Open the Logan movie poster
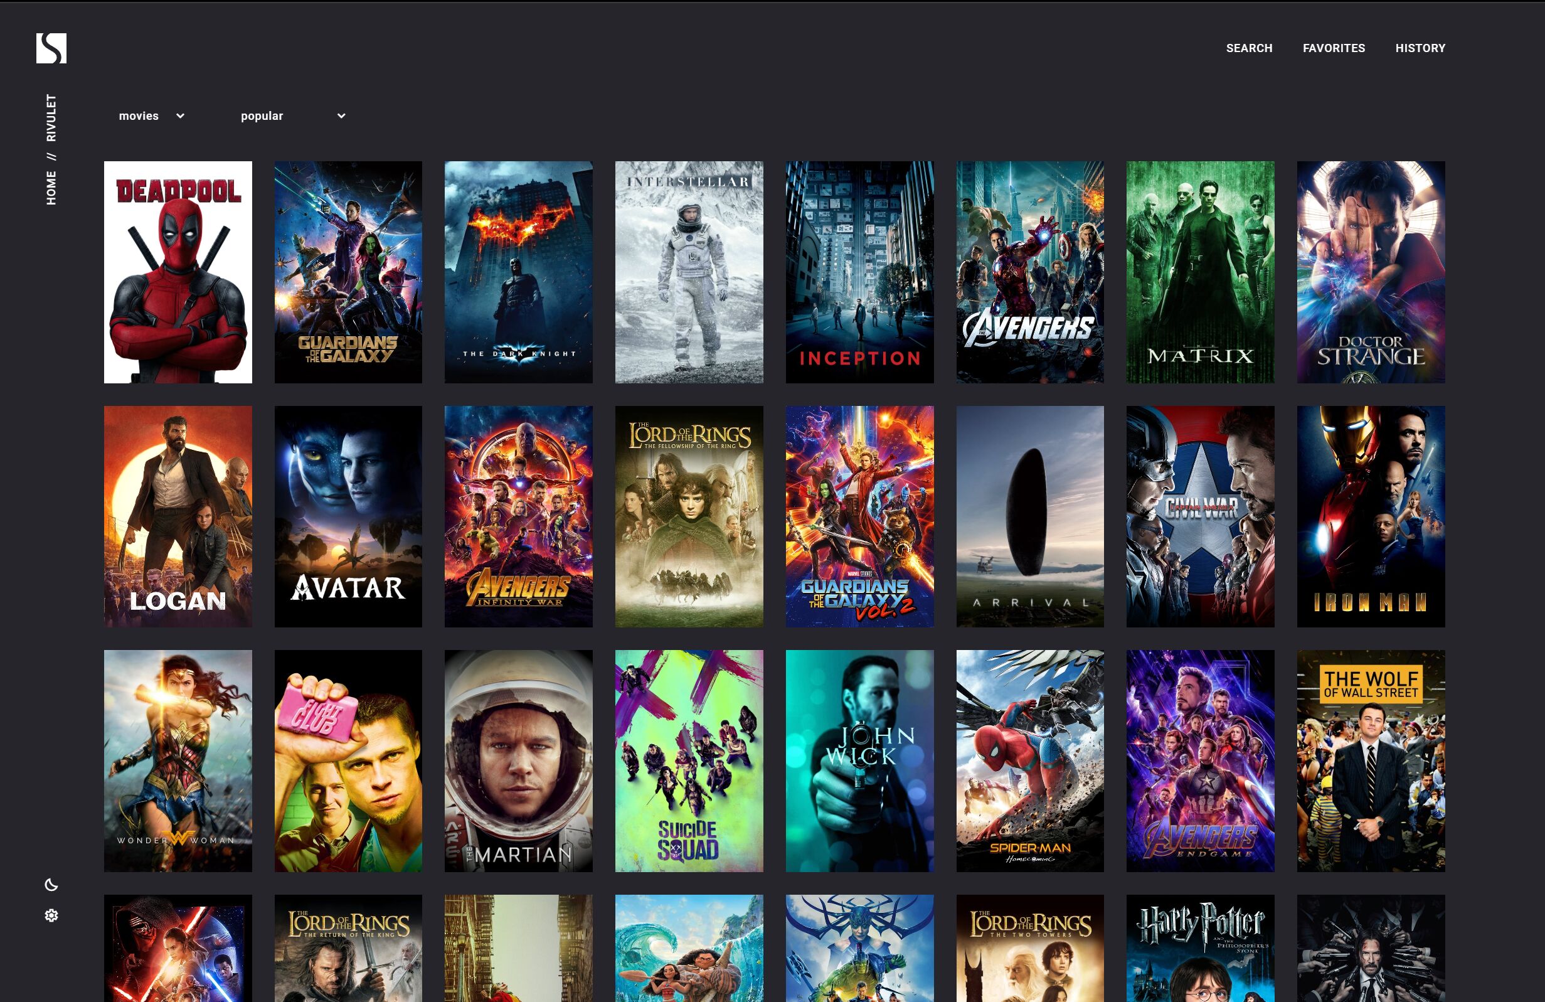This screenshot has width=1545, height=1002. pyautogui.click(x=178, y=517)
